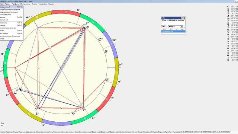
Task: Click the Sagittarius sign in the red segment
Action: point(10,92)
